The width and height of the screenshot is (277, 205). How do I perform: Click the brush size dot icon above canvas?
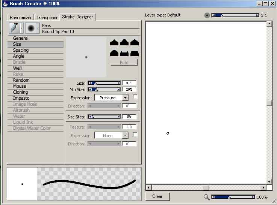(x=207, y=15)
